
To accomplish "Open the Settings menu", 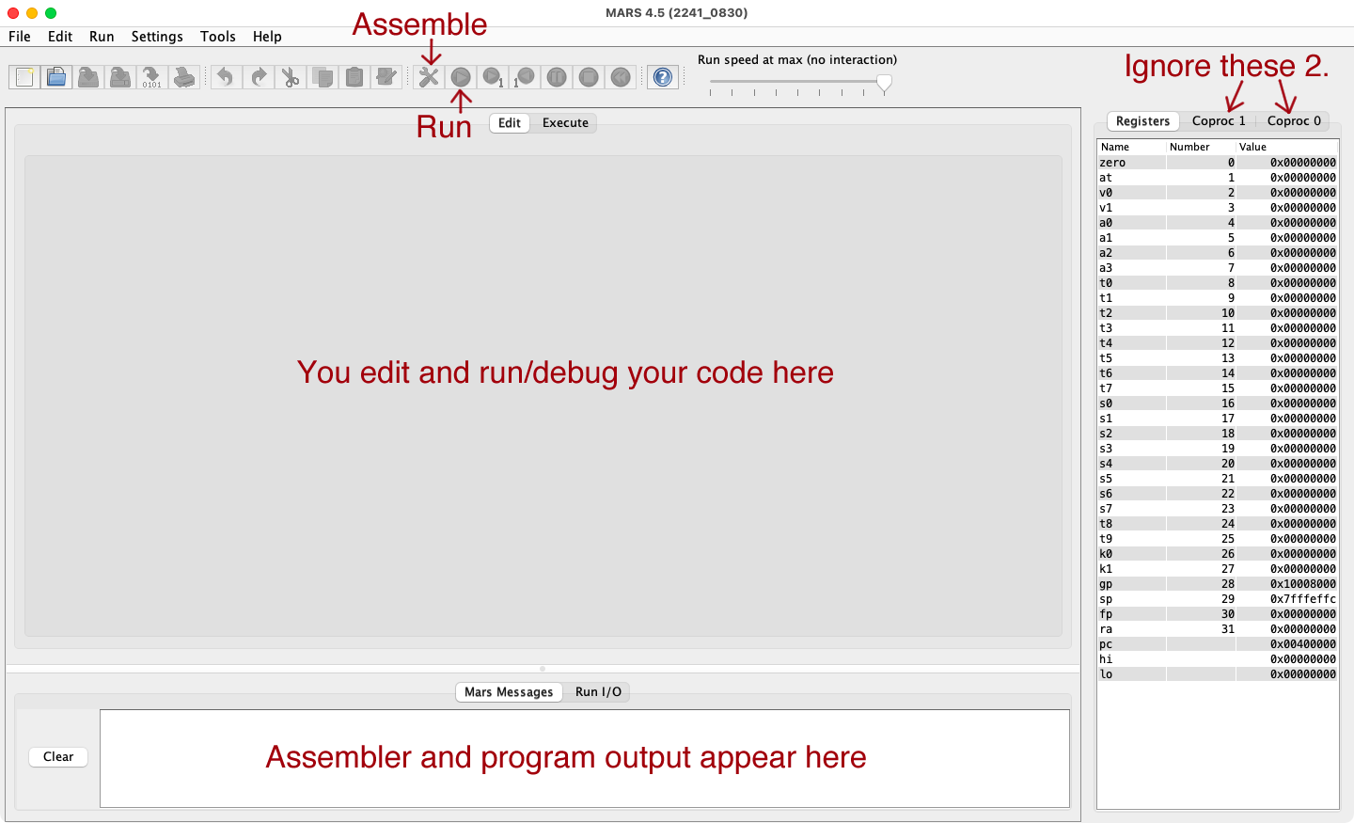I will [157, 37].
